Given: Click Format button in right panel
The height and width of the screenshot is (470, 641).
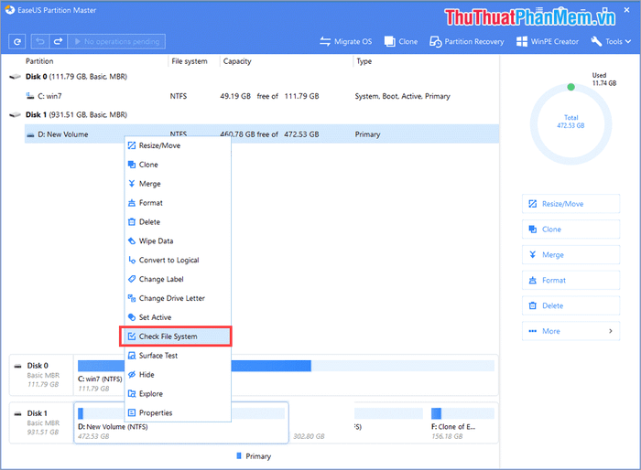Looking at the screenshot, I should pyautogui.click(x=570, y=281).
